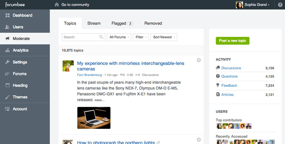Click Go to community link

click(75, 5)
